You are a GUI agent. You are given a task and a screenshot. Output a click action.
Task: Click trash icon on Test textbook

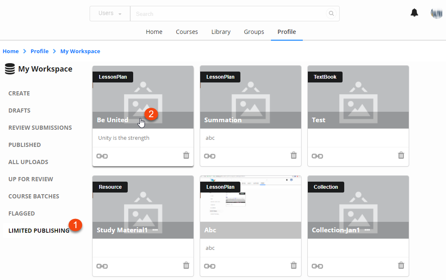(x=401, y=156)
